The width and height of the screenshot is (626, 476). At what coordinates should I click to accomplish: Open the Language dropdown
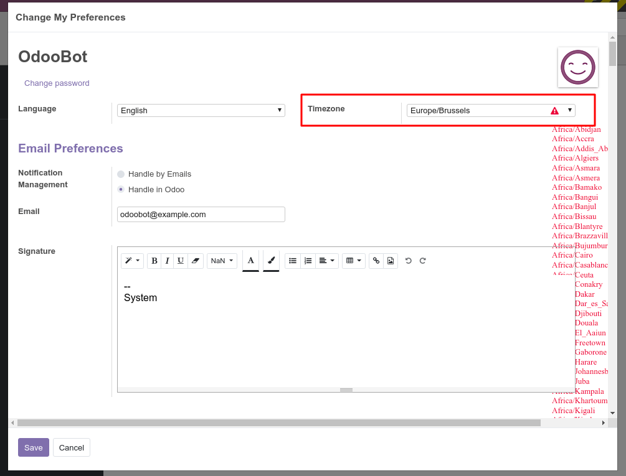[x=201, y=110]
